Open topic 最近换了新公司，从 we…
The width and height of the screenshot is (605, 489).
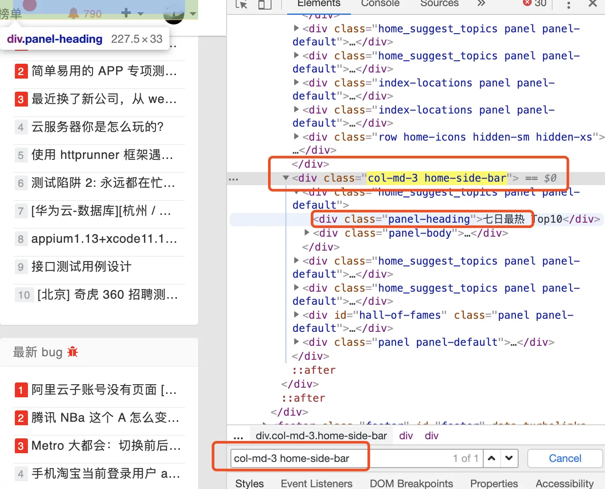coord(104,99)
